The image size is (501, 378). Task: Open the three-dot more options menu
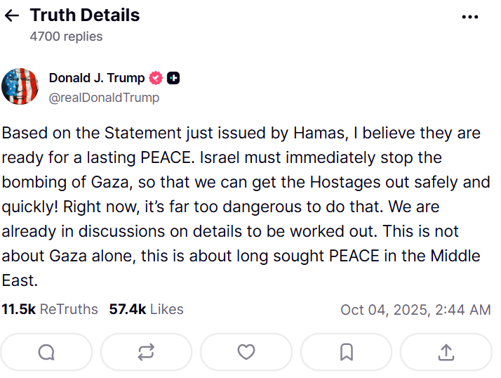click(470, 17)
